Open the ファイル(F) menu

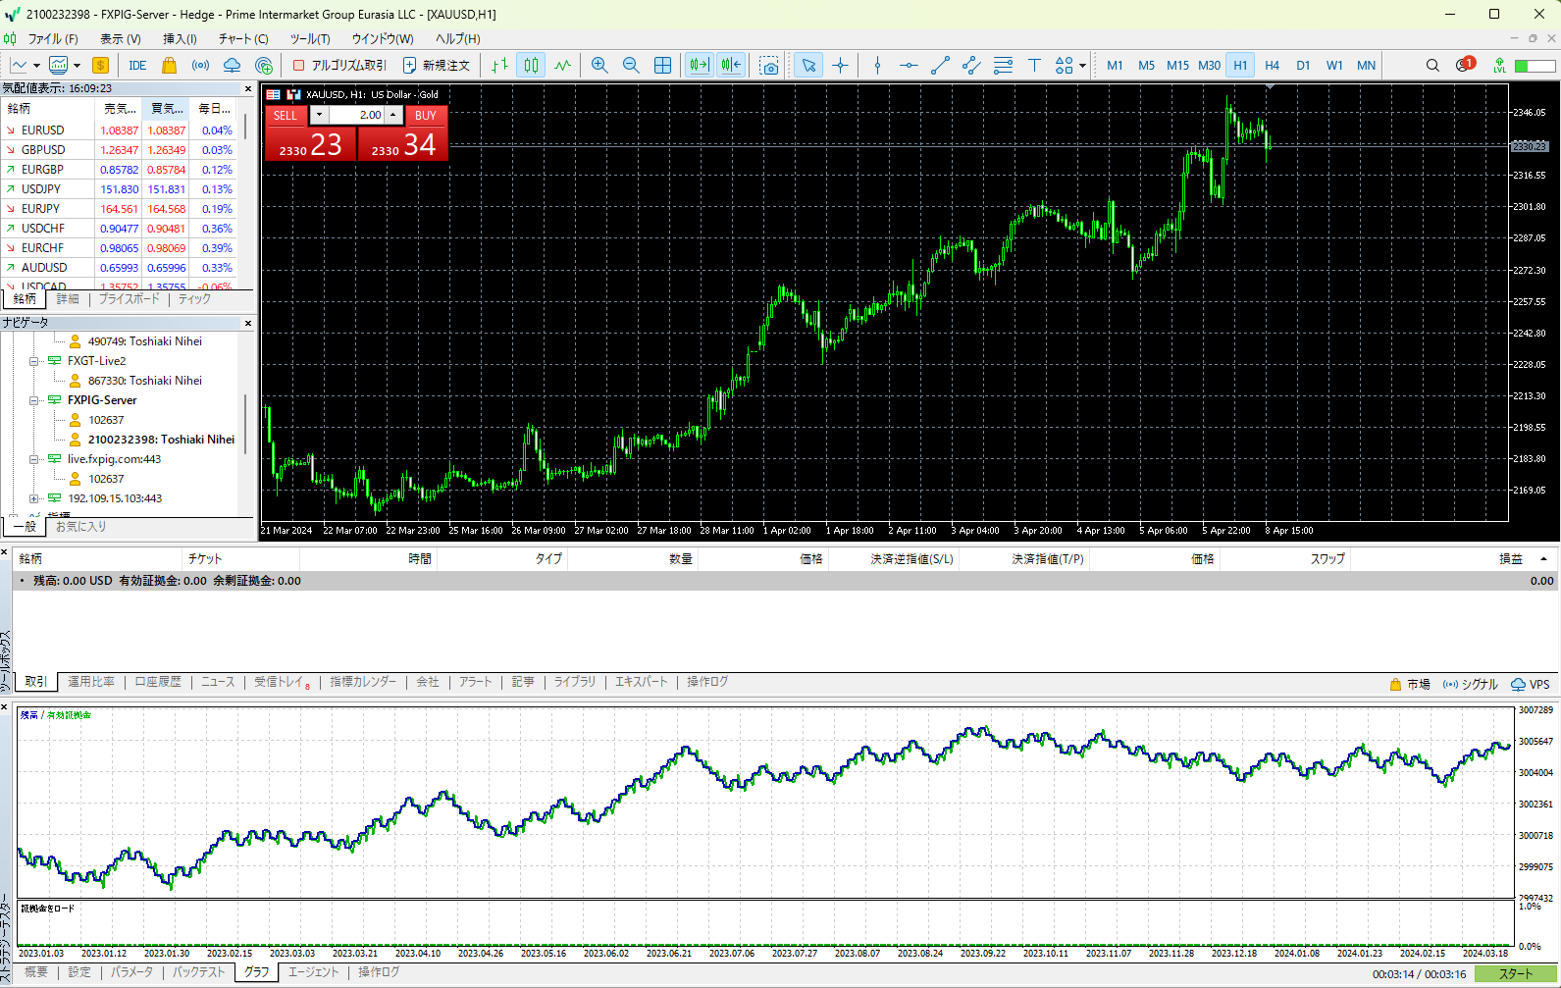pos(52,39)
